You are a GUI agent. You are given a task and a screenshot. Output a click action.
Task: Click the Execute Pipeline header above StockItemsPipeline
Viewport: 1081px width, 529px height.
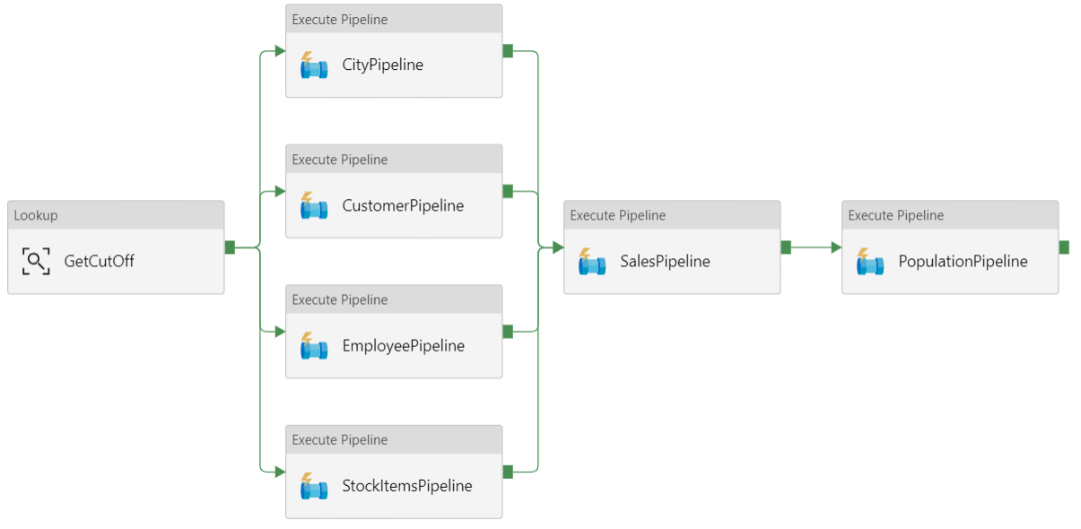point(394,439)
